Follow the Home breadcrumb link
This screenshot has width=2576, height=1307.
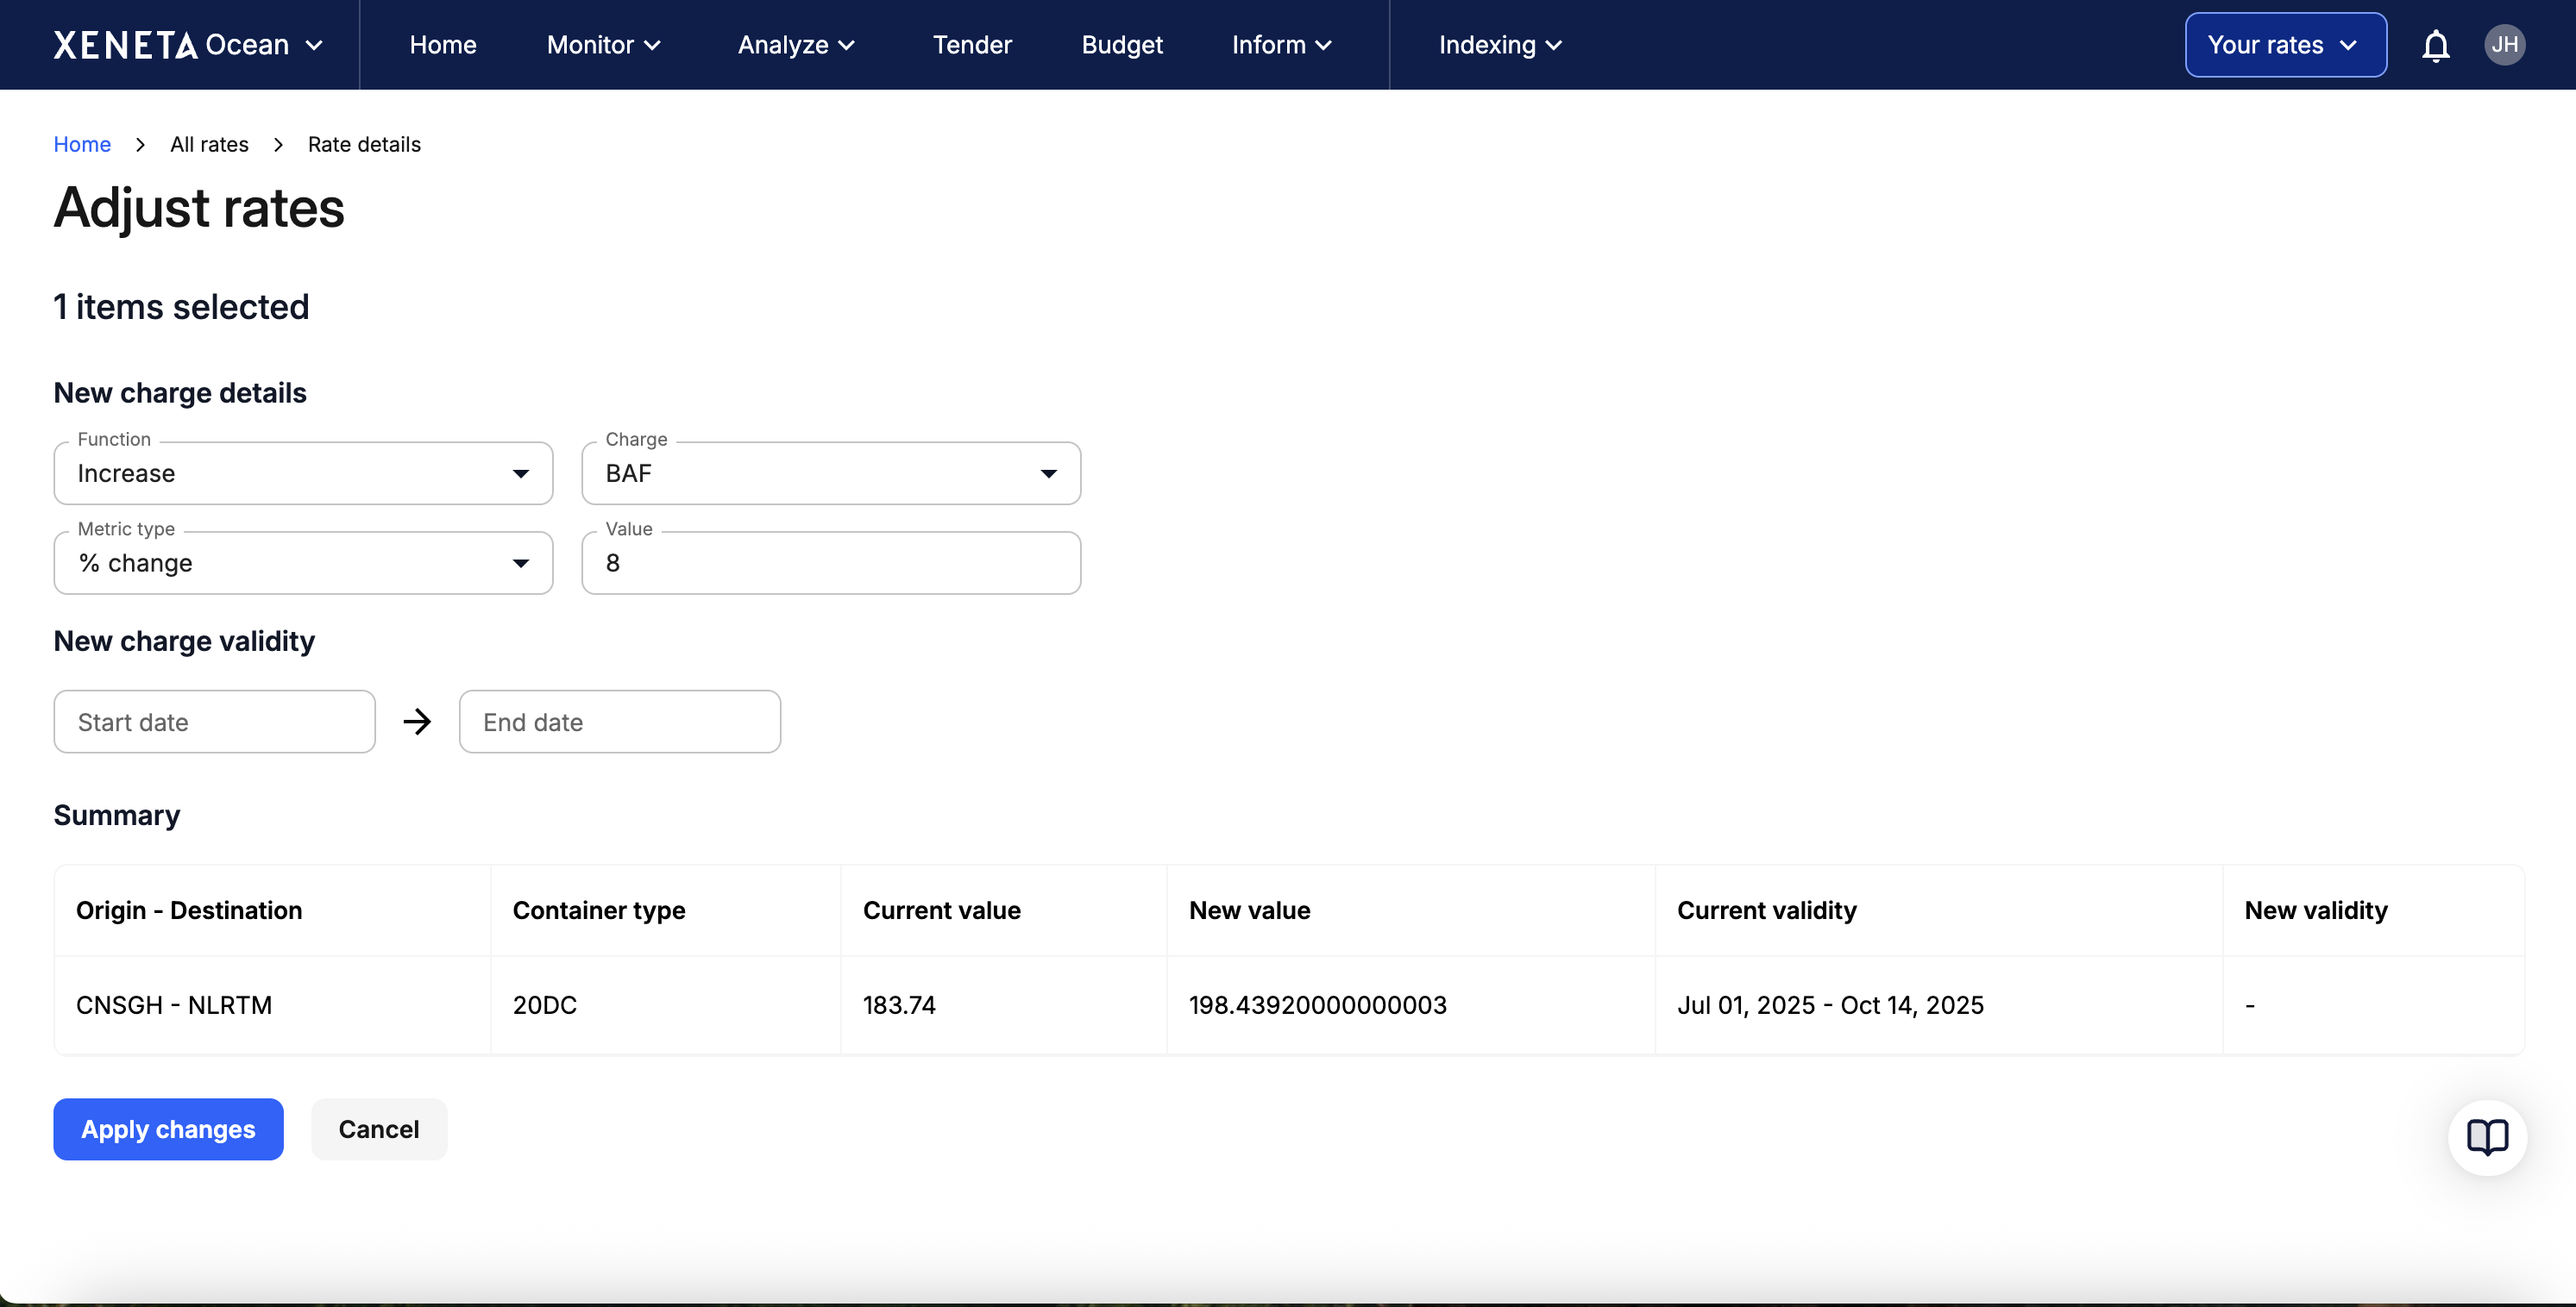pos(82,144)
